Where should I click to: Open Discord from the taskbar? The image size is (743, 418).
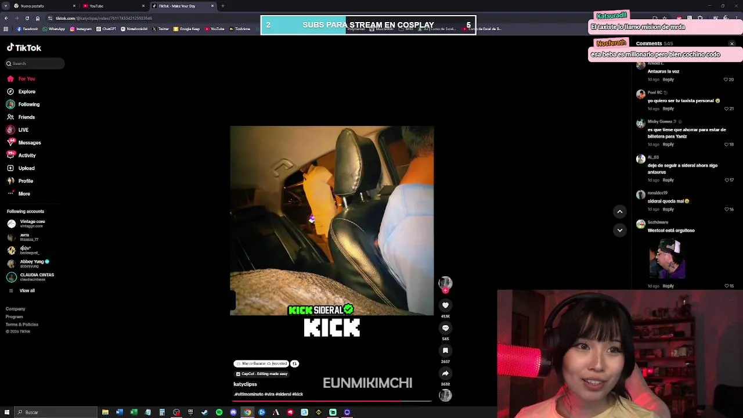233,412
